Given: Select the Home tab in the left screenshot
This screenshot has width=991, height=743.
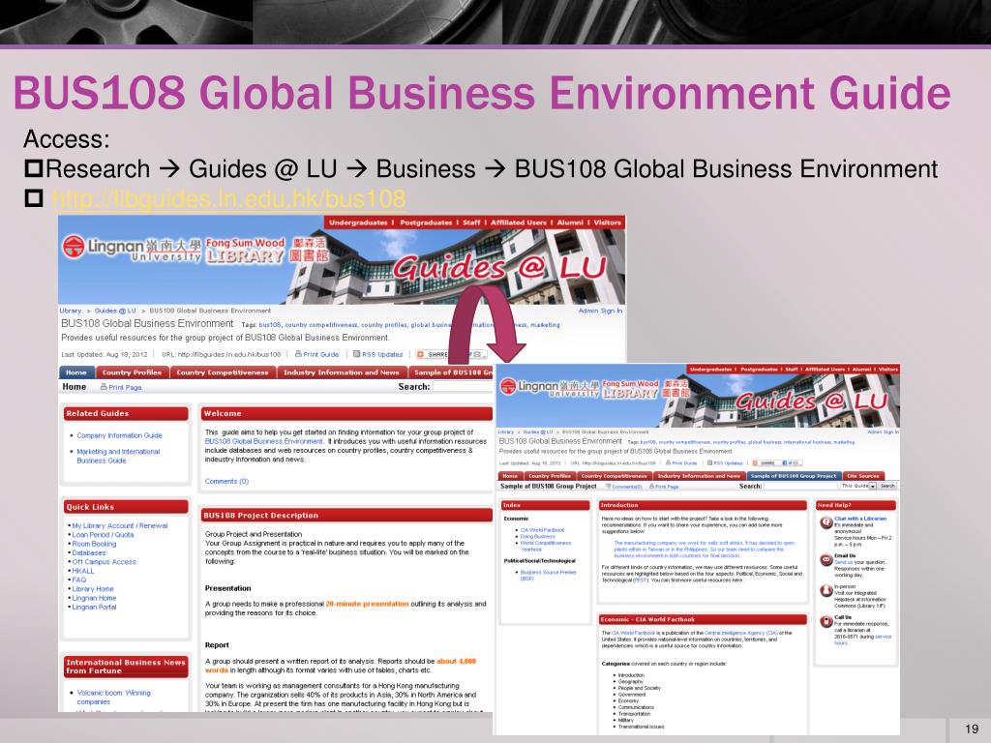Looking at the screenshot, I should [76, 372].
